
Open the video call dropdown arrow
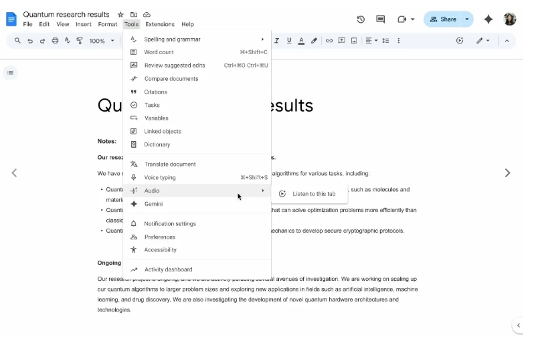(x=412, y=19)
